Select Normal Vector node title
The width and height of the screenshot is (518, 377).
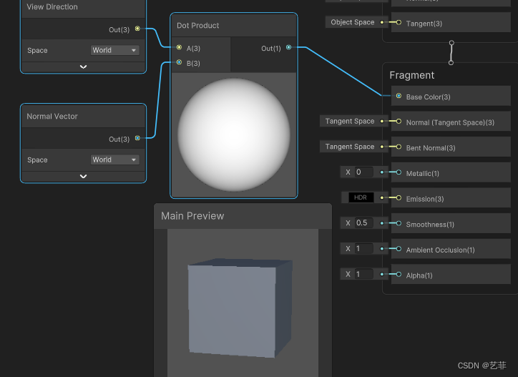(52, 117)
